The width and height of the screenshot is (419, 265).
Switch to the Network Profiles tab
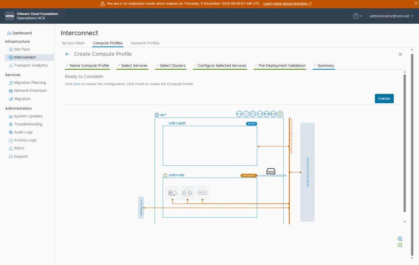pos(145,43)
